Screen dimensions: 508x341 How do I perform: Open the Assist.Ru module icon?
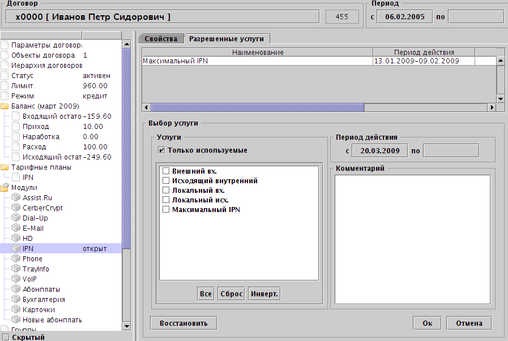click(x=16, y=198)
